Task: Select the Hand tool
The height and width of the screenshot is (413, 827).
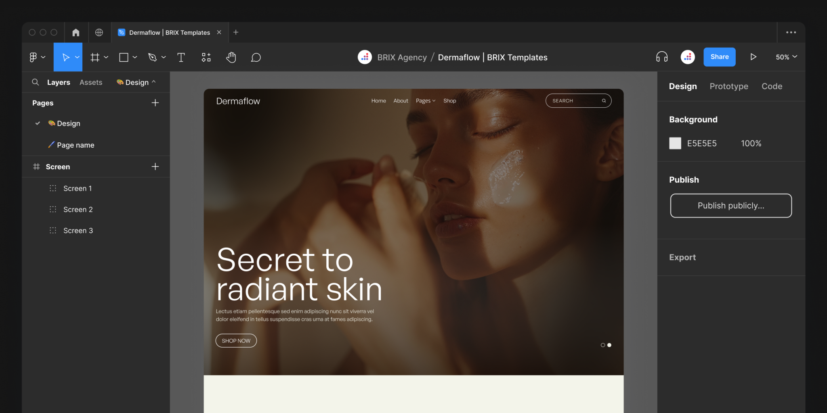Action: (231, 57)
